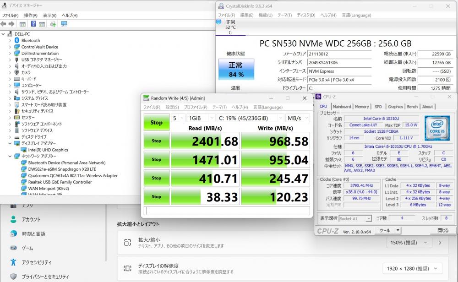
Task: Click the empty text field below CrystalDiskMark results
Action: (227, 211)
